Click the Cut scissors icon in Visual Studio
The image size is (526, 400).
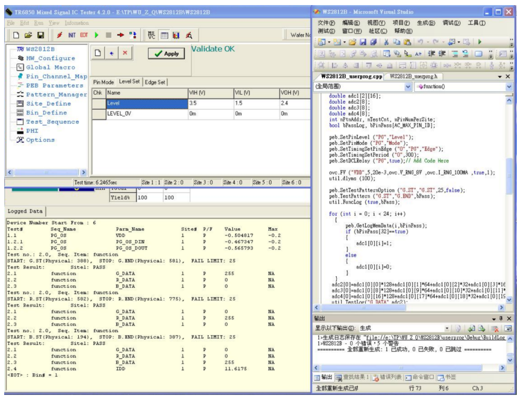(386, 42)
